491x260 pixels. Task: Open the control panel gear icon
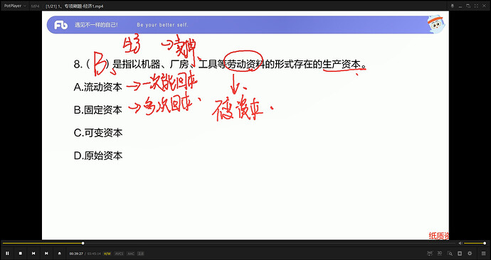pyautogui.click(x=470, y=254)
